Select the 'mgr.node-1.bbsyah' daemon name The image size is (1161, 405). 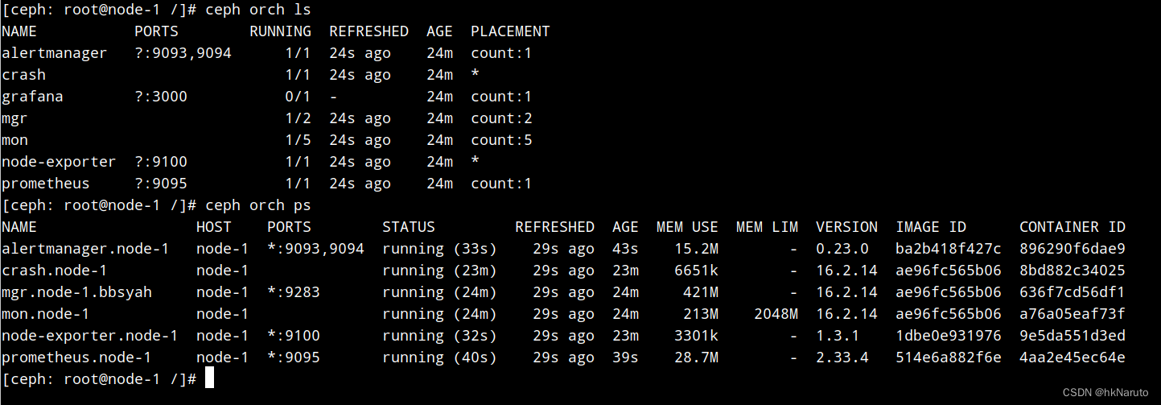tap(76, 292)
